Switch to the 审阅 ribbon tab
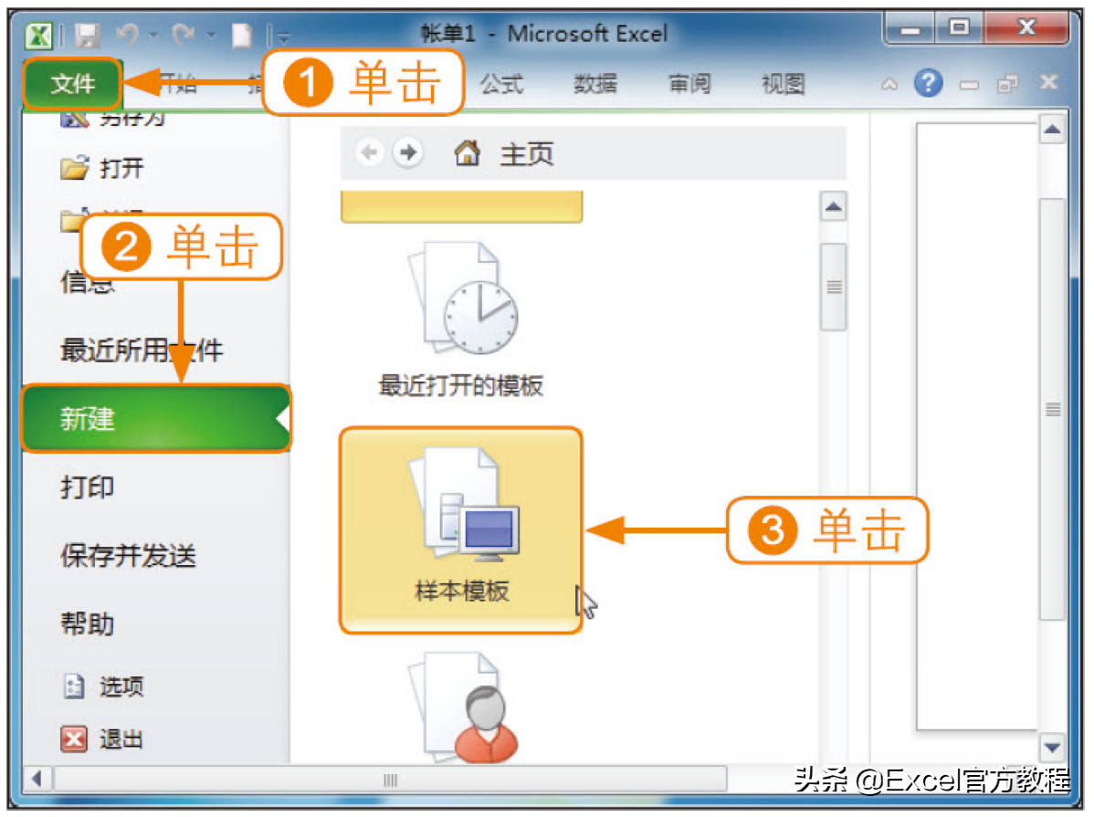Viewport: 1094px width, 817px height. 689,84
